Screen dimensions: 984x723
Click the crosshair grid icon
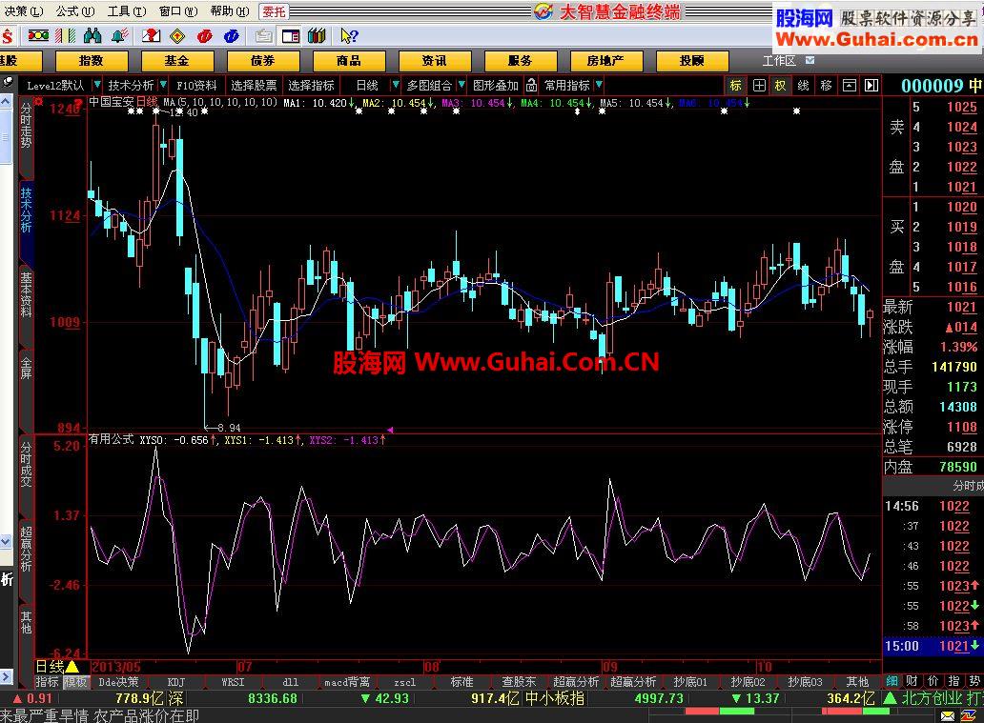(759, 86)
